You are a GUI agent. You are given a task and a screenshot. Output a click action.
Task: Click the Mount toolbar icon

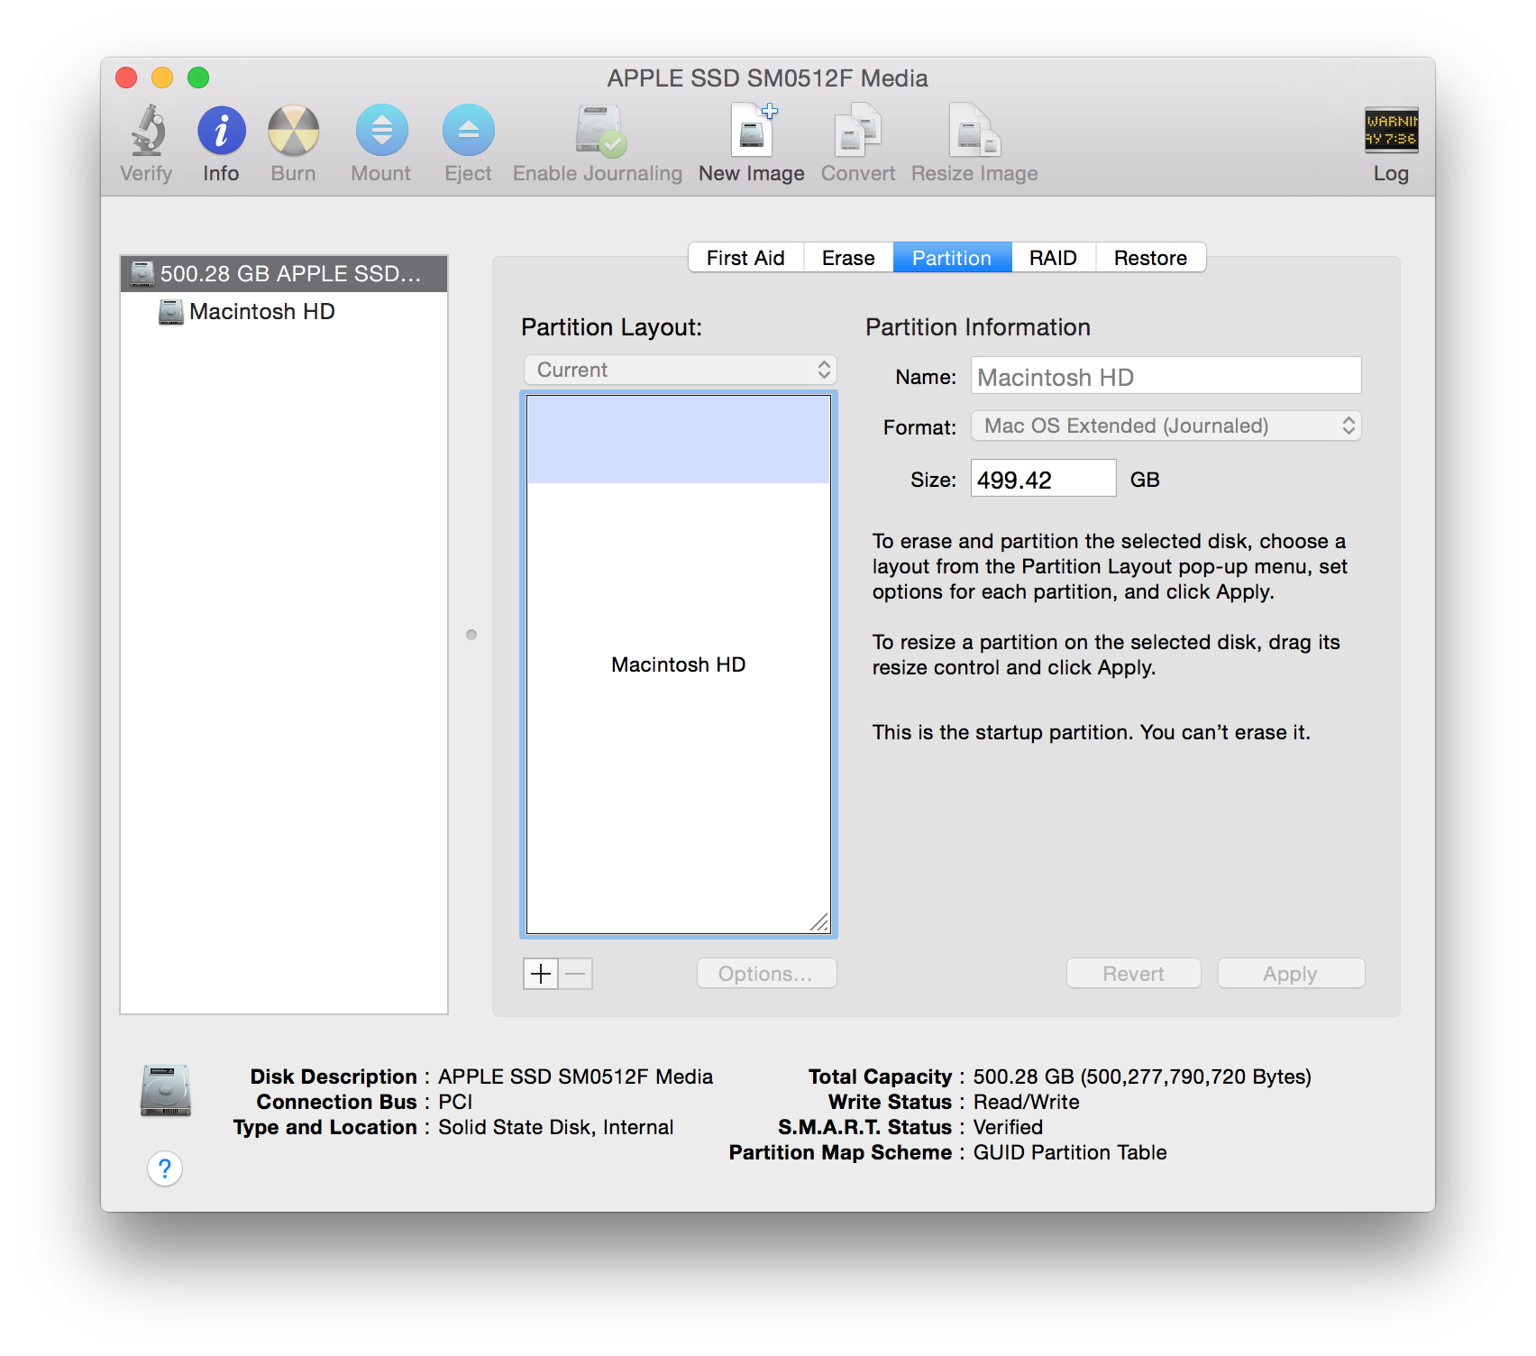coord(381,132)
